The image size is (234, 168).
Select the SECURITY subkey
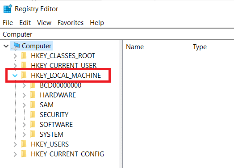click(x=54, y=115)
